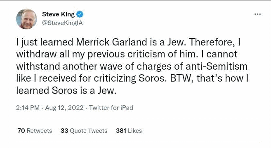Click the display name Steve King

click(x=58, y=14)
